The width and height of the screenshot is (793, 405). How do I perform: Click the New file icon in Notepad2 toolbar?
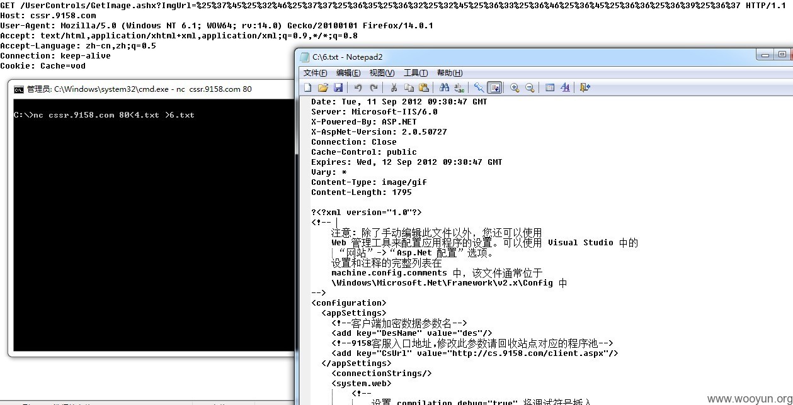(308, 87)
